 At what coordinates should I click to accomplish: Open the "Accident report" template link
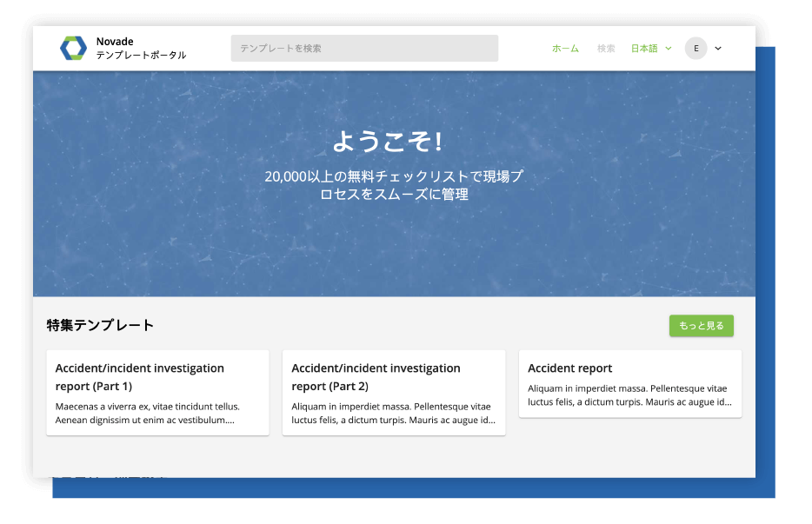click(569, 368)
